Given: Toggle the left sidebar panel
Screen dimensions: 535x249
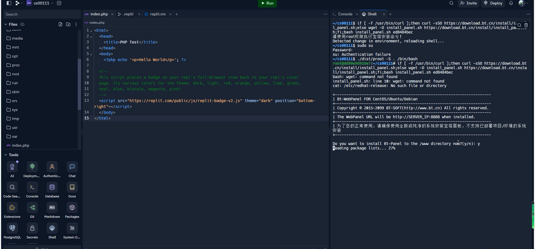Looking at the screenshot, I should pos(9,3).
